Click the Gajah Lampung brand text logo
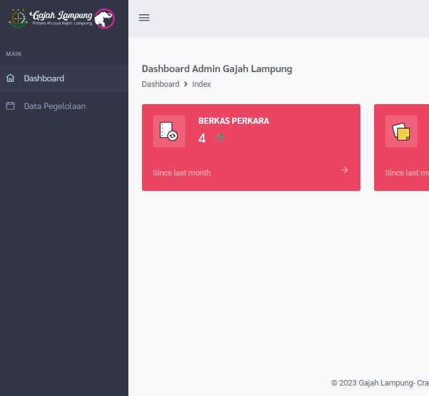The height and width of the screenshot is (396, 429). coord(61,17)
